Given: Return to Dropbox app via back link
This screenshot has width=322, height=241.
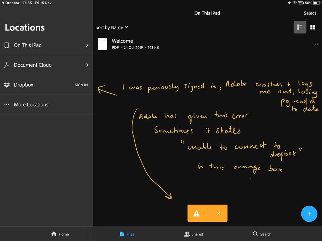Looking at the screenshot, I should coord(10,3).
